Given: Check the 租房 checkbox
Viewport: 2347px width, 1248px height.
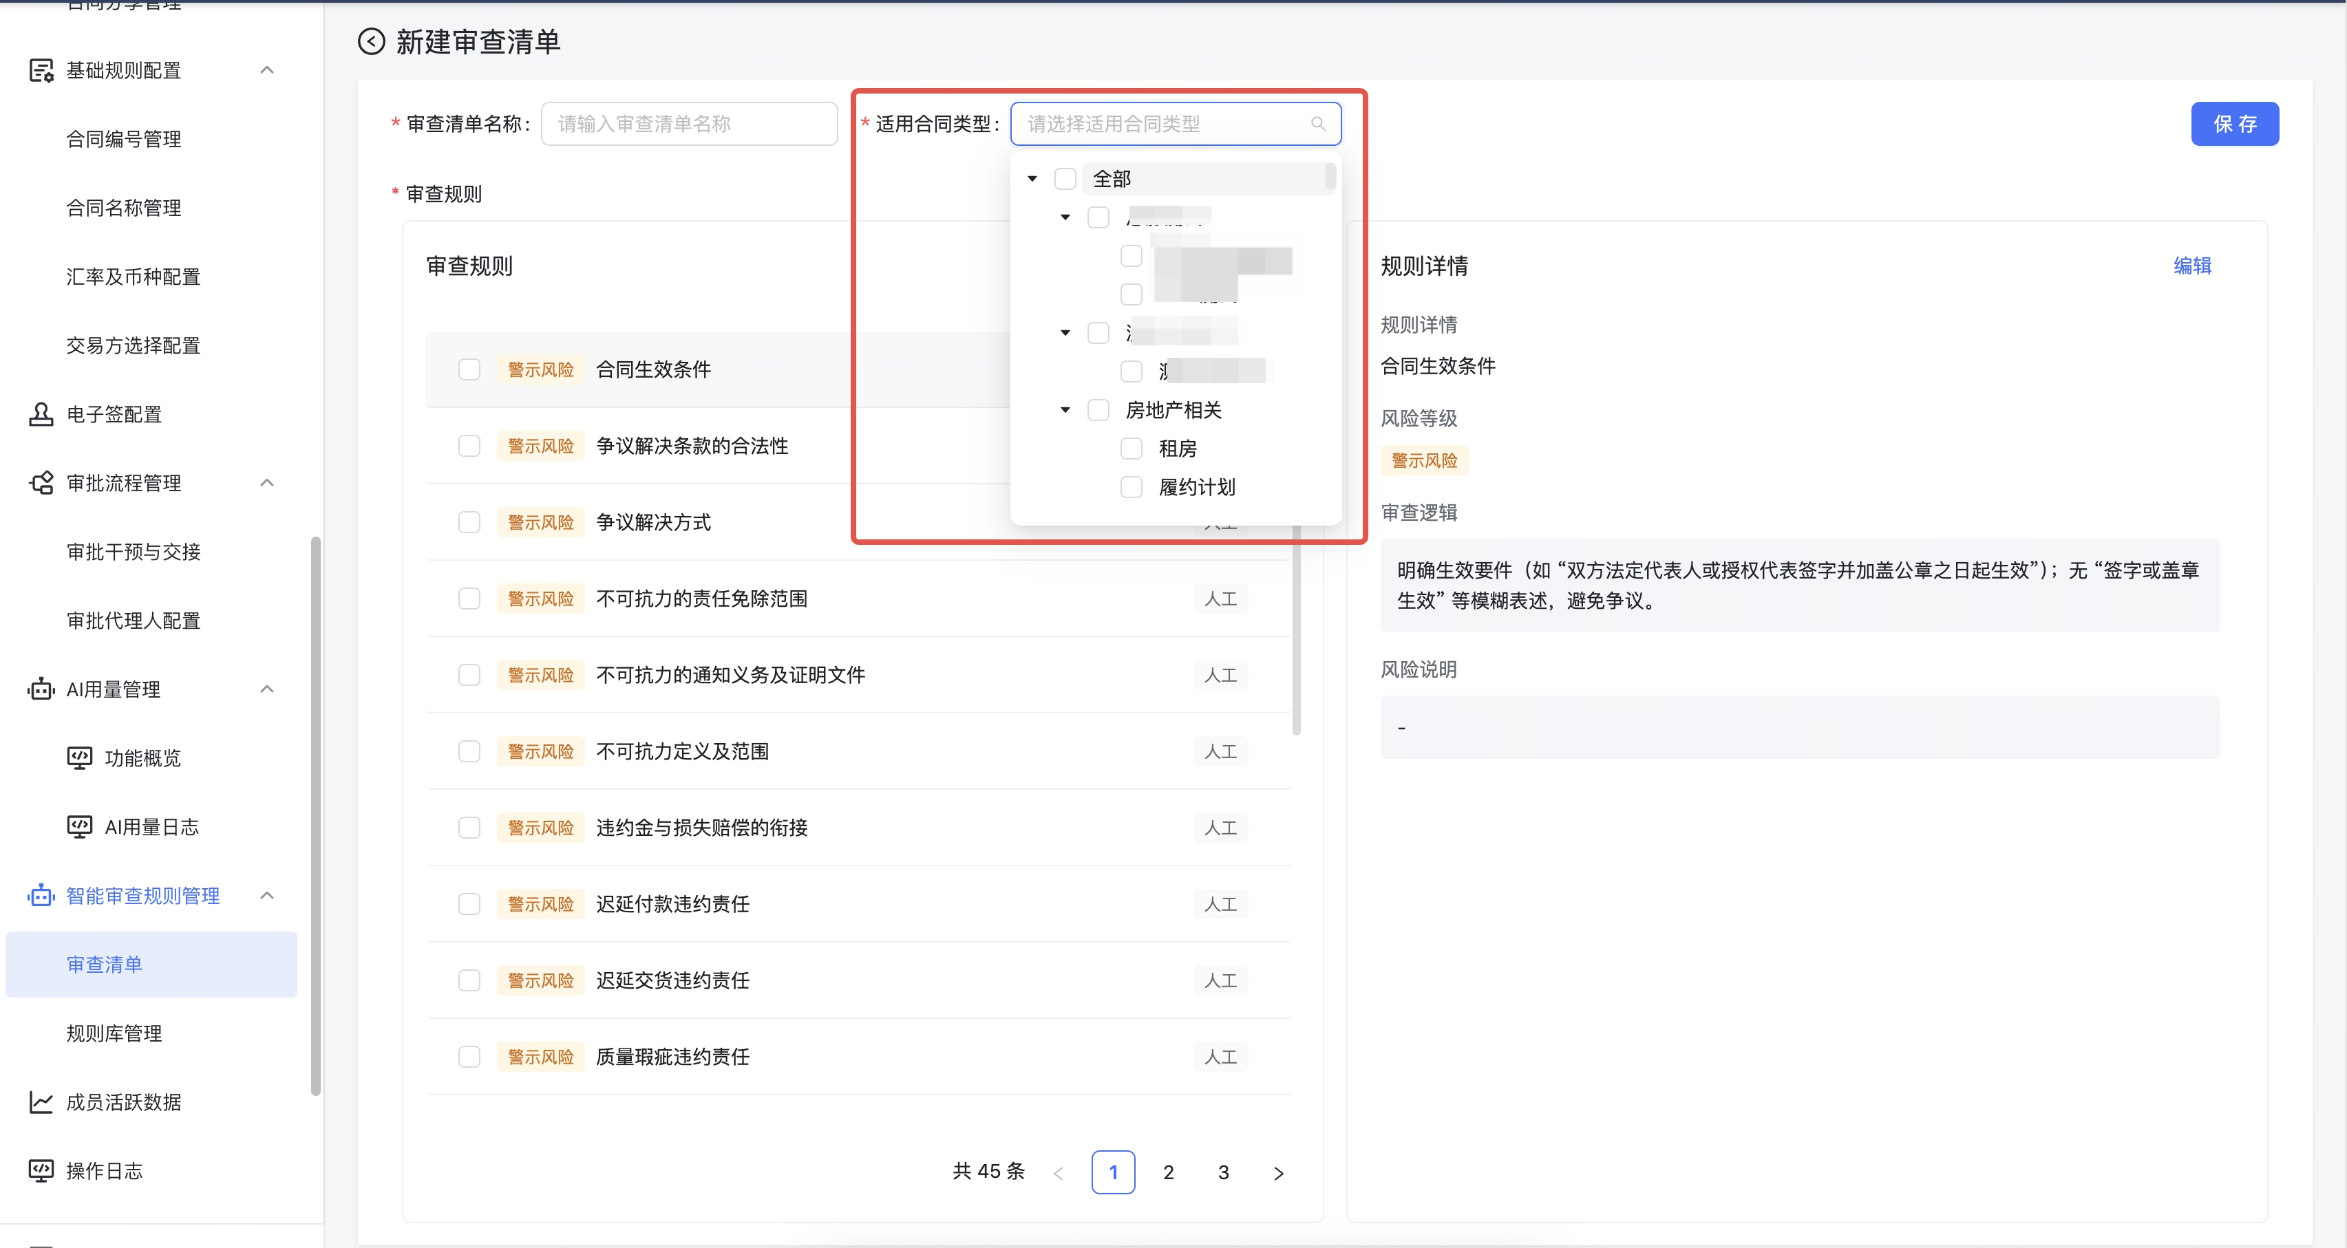Looking at the screenshot, I should tap(1132, 449).
